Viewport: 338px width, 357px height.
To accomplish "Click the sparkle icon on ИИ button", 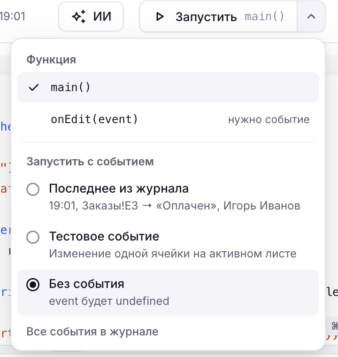I will pyautogui.click(x=79, y=16).
